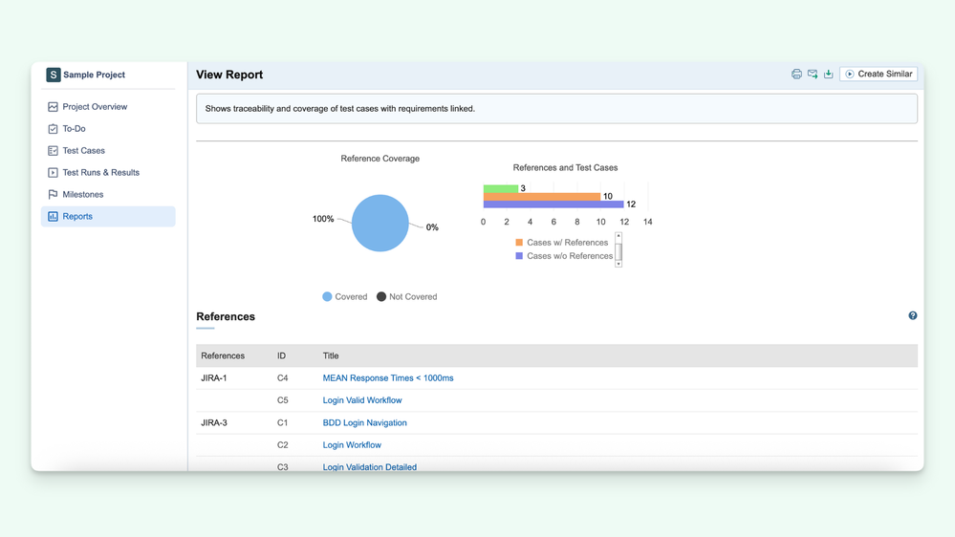Click the Reports bar chart icon

53,217
